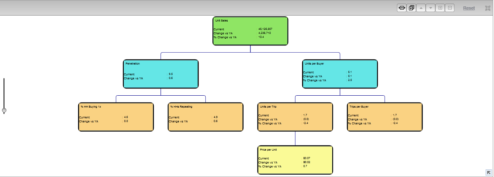Image resolution: width=494 pixels, height=177 pixels.
Task: Click the $3.07 current price value
Action: tap(307, 158)
